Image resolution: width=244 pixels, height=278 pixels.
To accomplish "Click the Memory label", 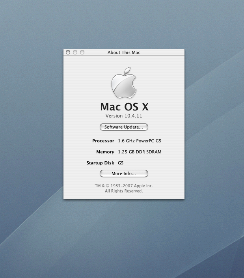I will pos(105,152).
